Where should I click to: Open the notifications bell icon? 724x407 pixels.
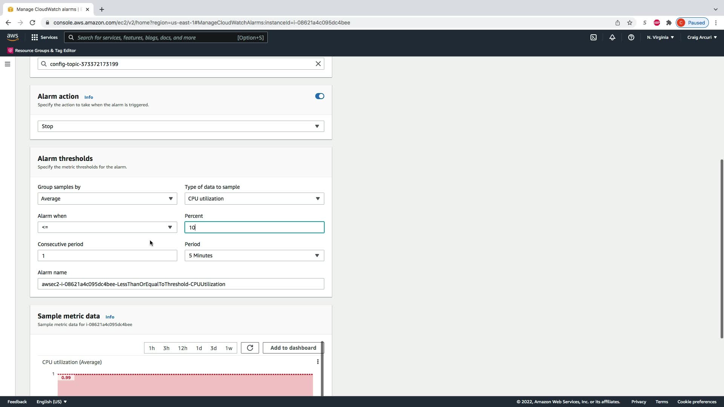point(612,37)
